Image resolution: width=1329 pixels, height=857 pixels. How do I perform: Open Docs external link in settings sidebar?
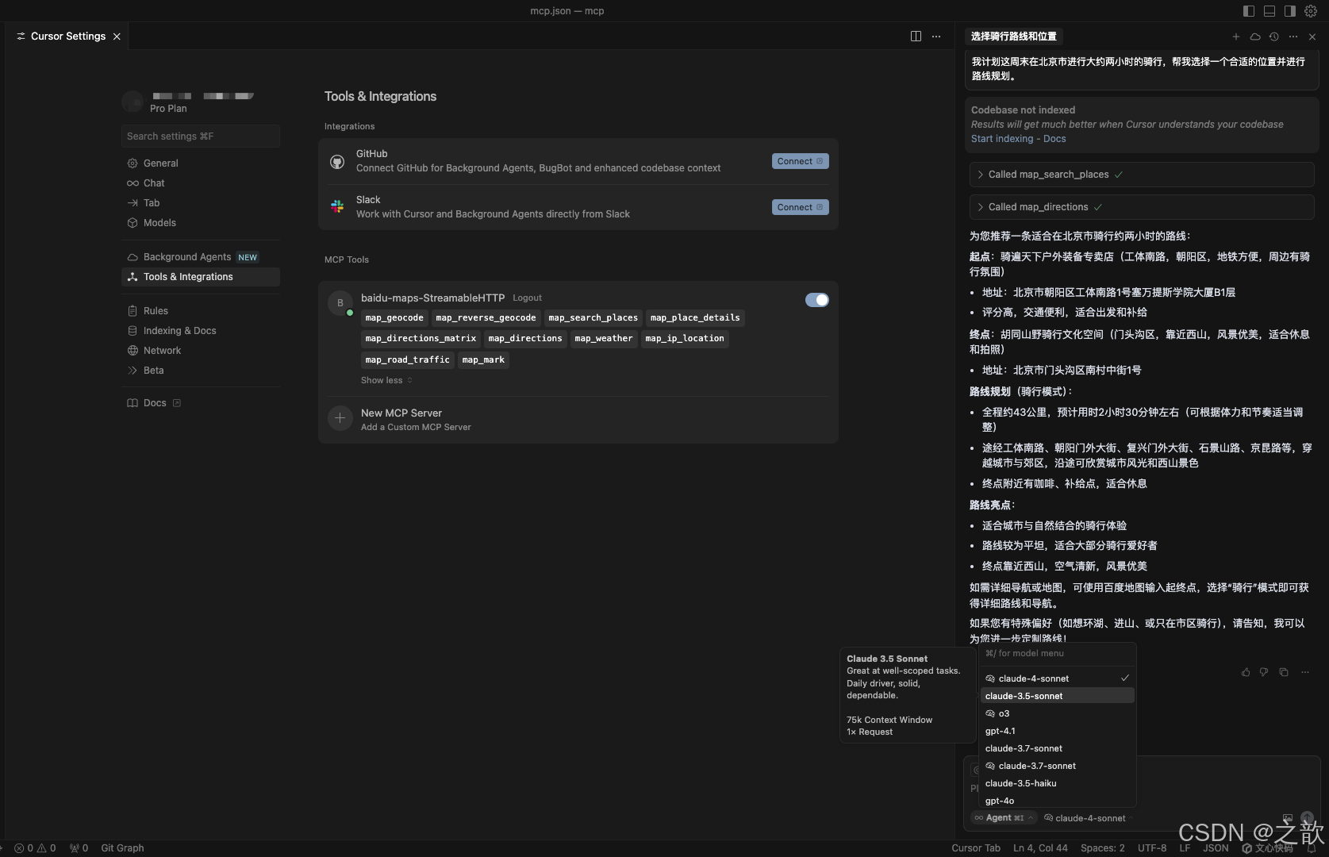pyautogui.click(x=201, y=403)
